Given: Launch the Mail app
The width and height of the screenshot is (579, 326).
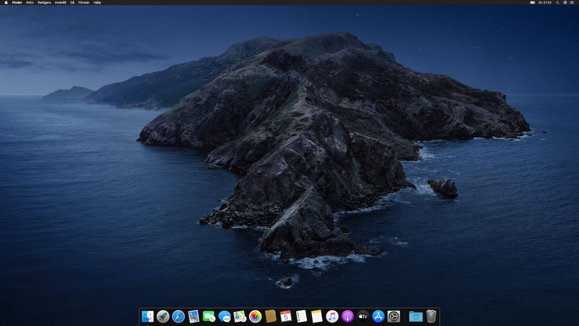Looking at the screenshot, I should tap(193, 316).
